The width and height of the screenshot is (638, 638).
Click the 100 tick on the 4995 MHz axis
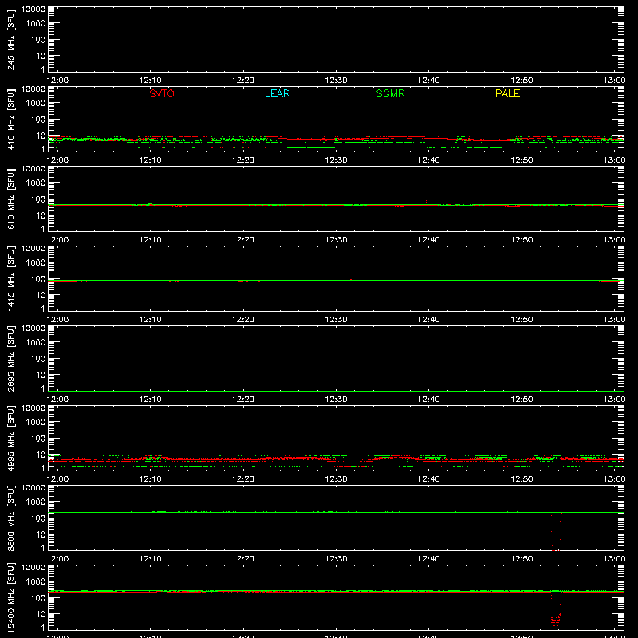pos(38,439)
